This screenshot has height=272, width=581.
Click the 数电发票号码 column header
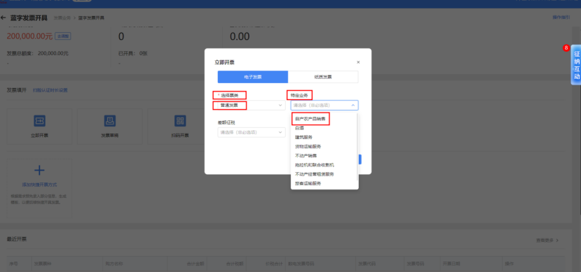tap(301, 264)
